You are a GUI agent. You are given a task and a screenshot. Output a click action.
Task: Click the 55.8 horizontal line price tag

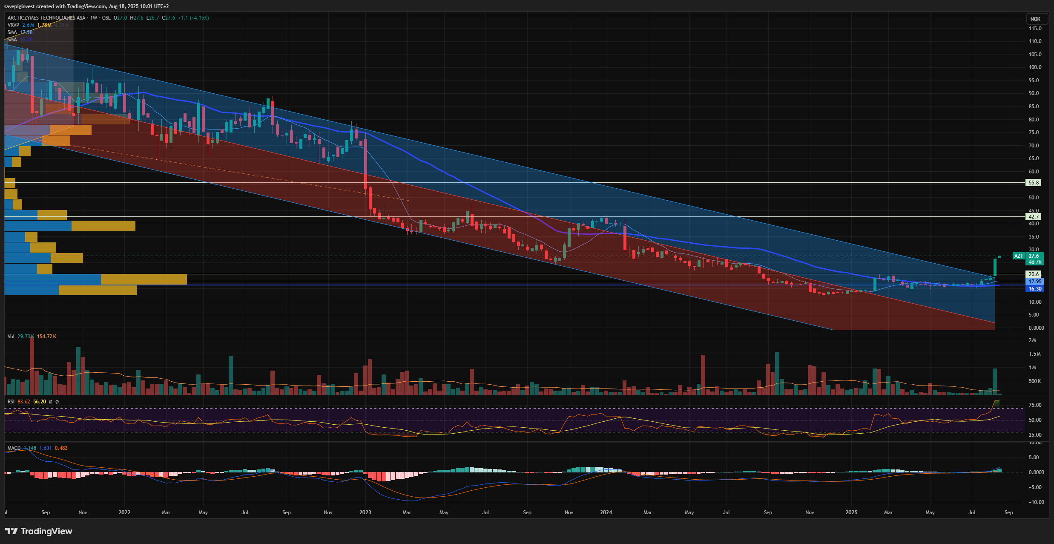[x=1034, y=183]
